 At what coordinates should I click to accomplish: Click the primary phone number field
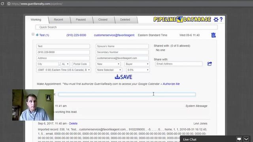point(63,52)
